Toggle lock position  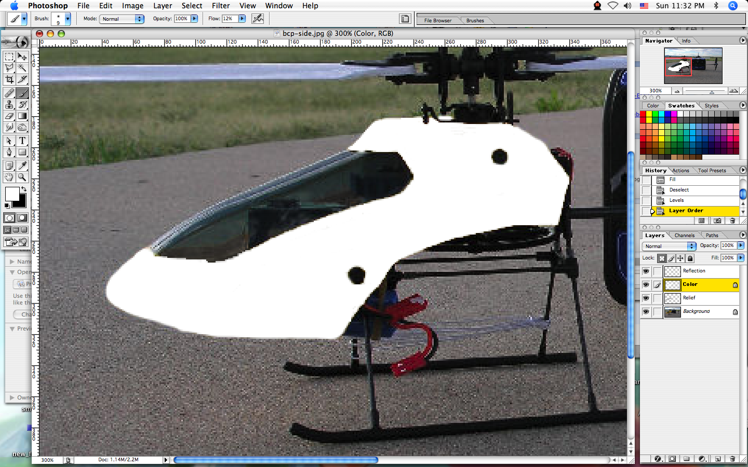[x=680, y=258]
